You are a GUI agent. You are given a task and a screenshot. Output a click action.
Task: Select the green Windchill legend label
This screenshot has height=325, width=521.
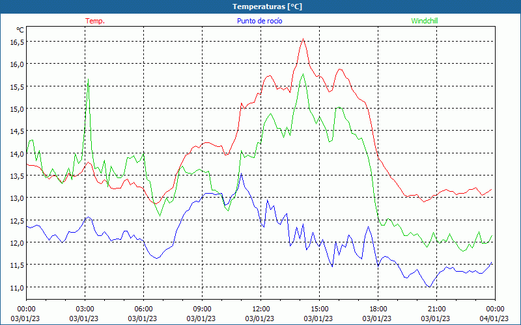coord(425,21)
